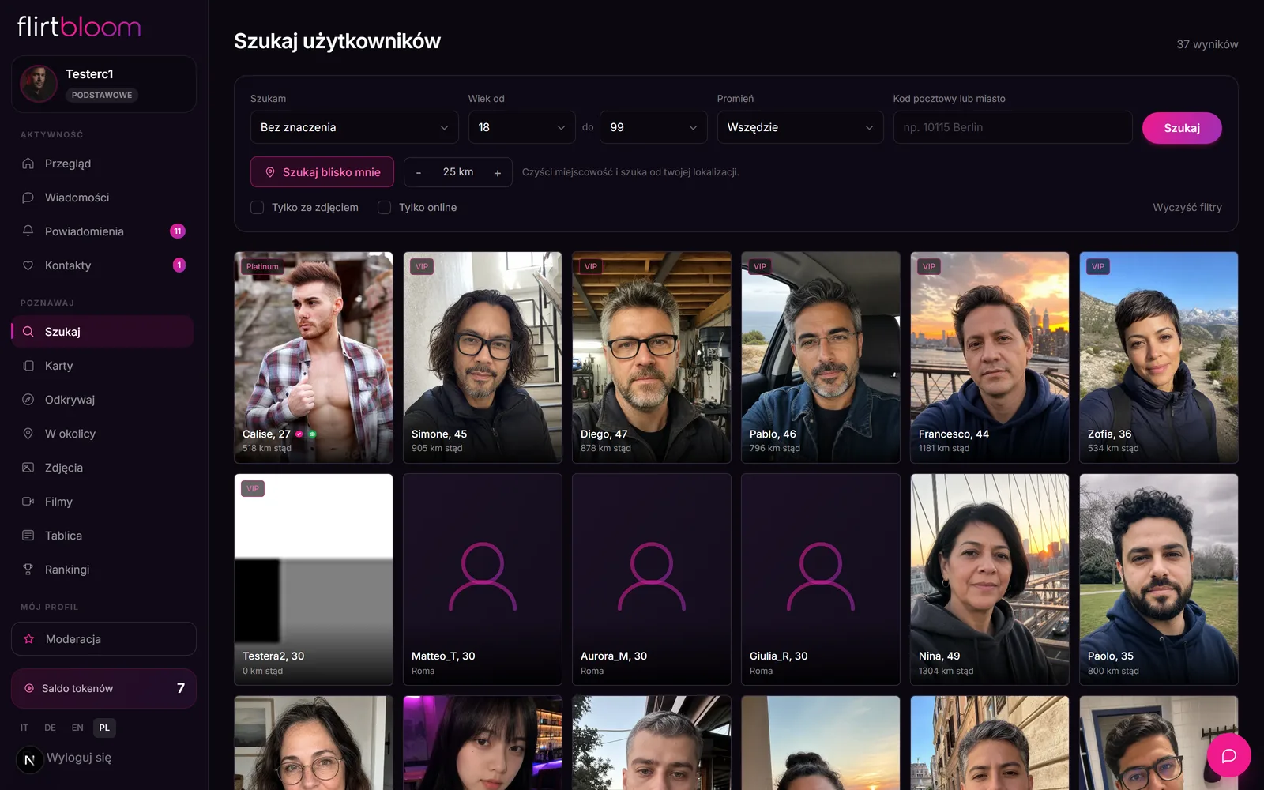The width and height of the screenshot is (1264, 790).
Task: Open Testera2, 30 profile card
Action: (x=314, y=579)
